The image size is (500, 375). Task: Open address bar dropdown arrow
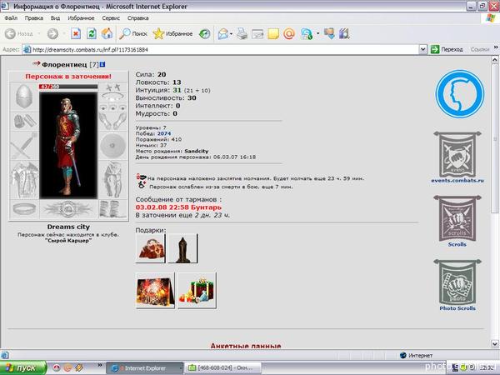pos(422,49)
